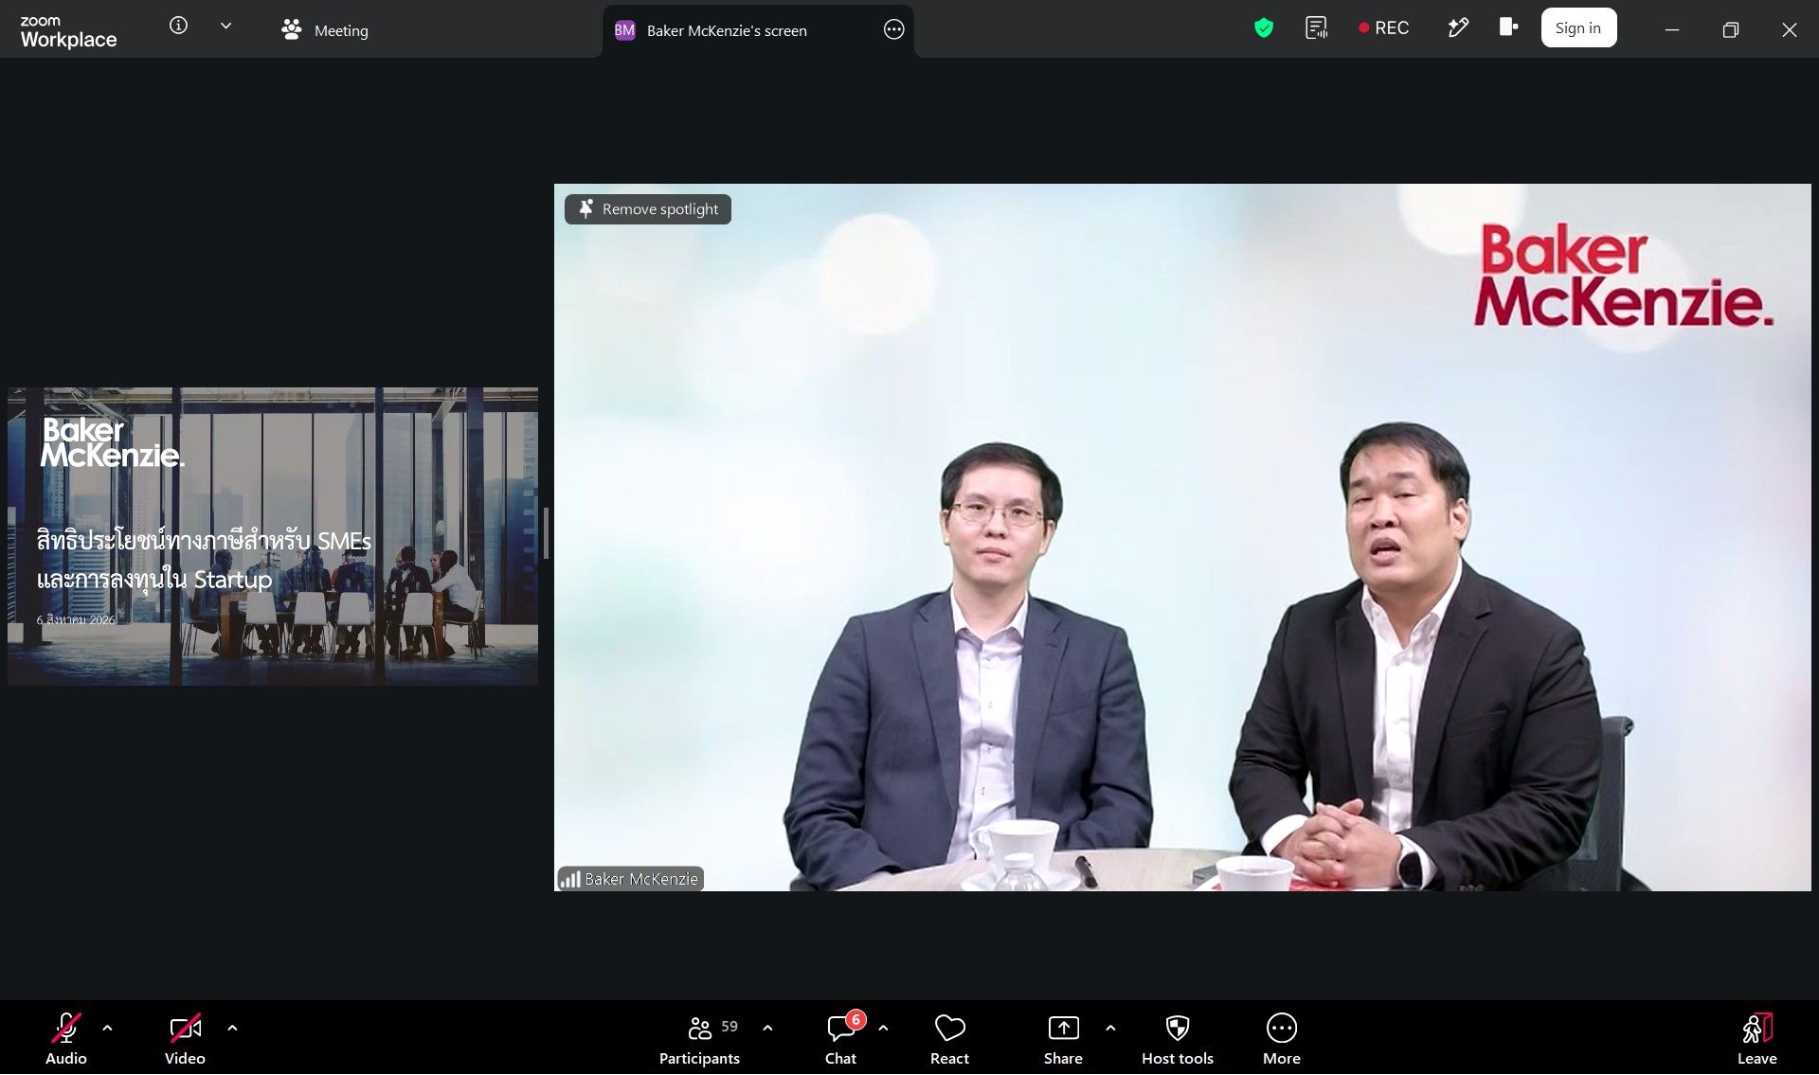Change the view layout icon
Viewport: 1819px width, 1075px height.
[x=1508, y=27]
